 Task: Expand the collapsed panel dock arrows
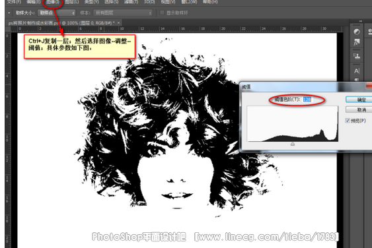click(361, 21)
